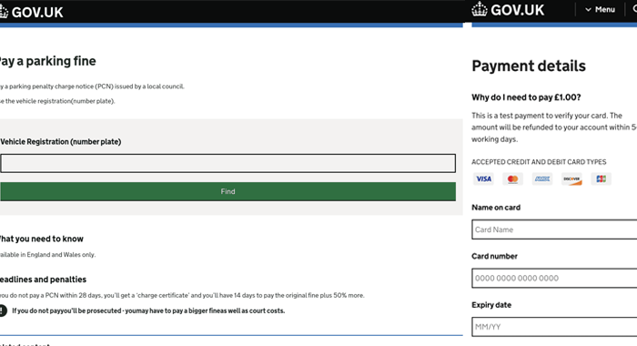637x346 pixels.
Task: Click the Mastercard card icon
Action: point(512,178)
